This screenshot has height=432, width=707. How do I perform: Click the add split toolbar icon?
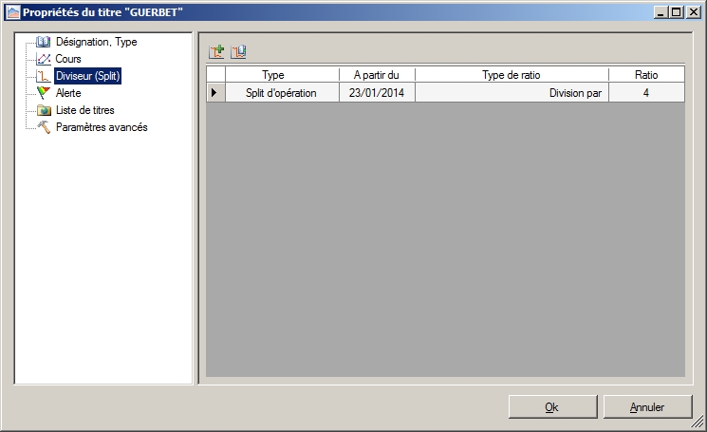[x=216, y=51]
